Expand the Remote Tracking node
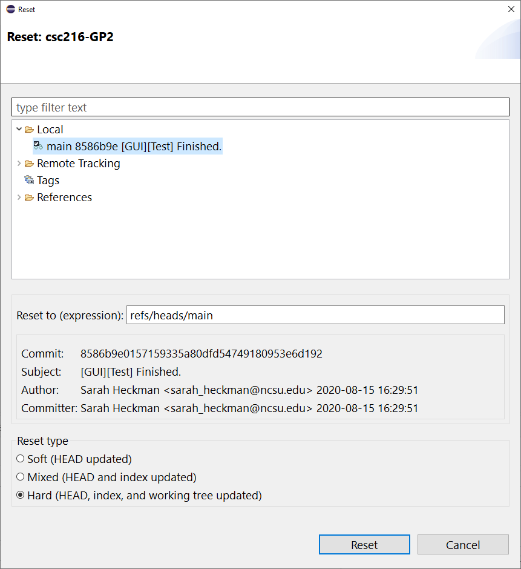The image size is (521, 569). (x=19, y=163)
